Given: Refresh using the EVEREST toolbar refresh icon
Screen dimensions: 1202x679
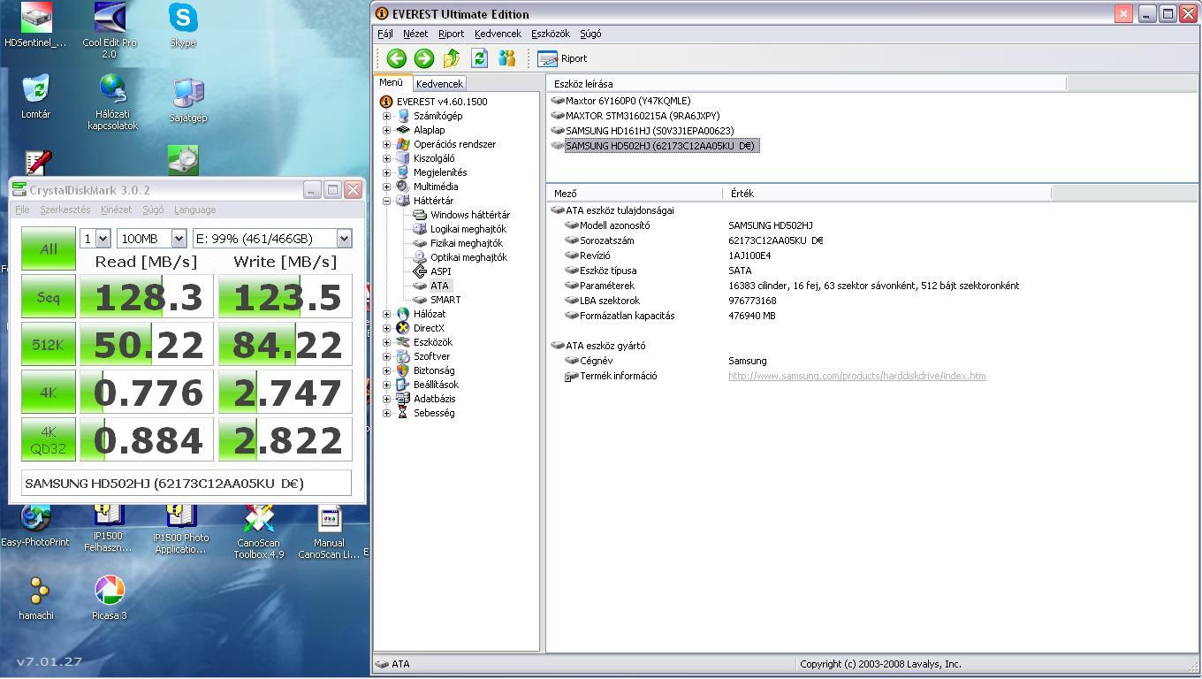Looking at the screenshot, I should (479, 58).
